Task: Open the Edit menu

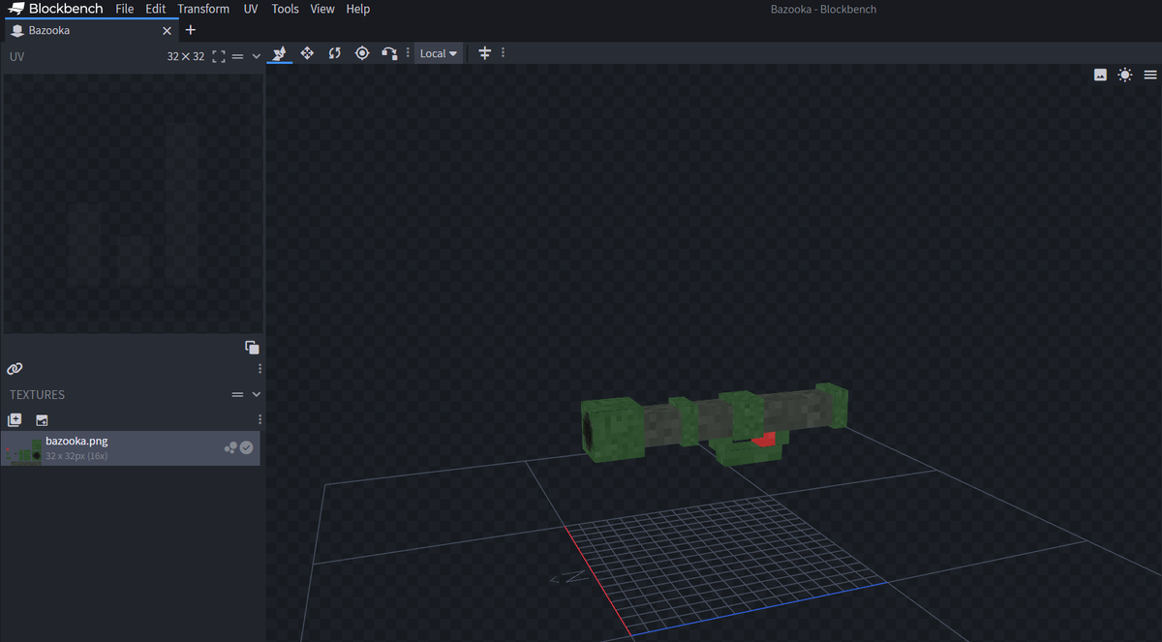Action: [x=156, y=9]
